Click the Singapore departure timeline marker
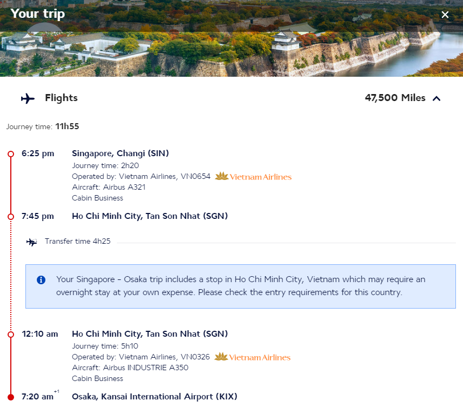Image resolution: width=463 pixels, height=414 pixels. point(11,154)
